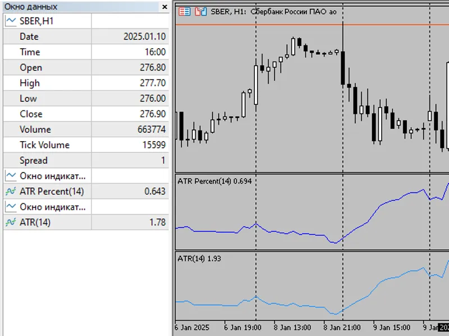Screen dimensions: 449x336
Task: Click the 8 Jan 21:00 time axis label
Action: (342, 328)
